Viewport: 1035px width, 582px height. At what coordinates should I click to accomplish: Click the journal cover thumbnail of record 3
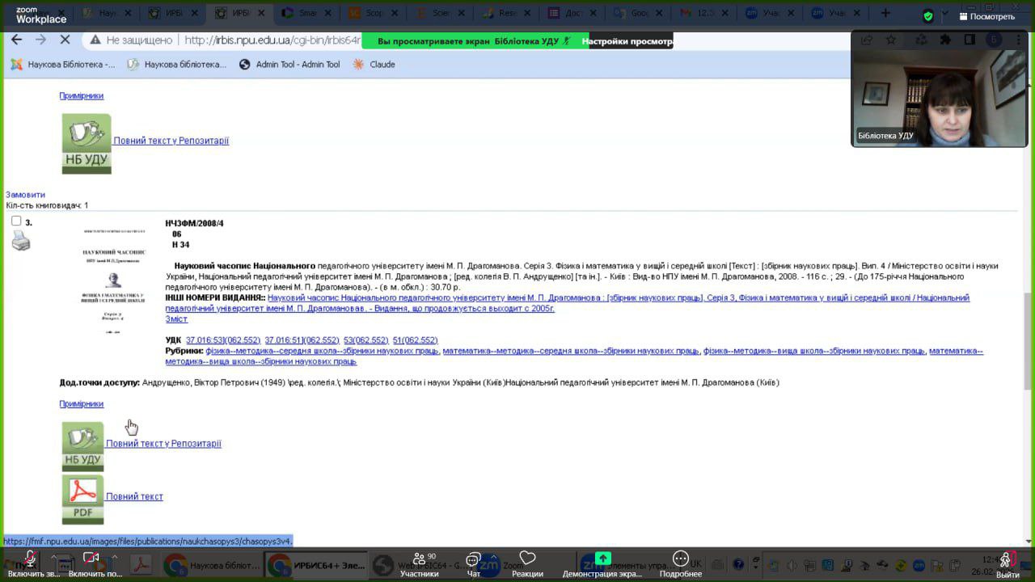(x=114, y=280)
